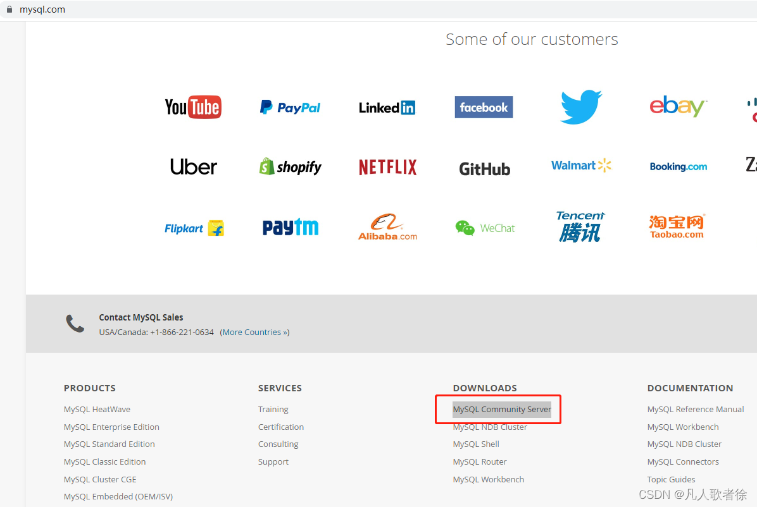Open the Training services link
The height and width of the screenshot is (507, 757).
click(x=273, y=409)
